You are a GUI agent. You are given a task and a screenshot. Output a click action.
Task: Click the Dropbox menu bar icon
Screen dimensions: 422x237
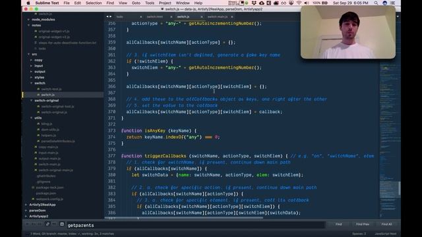254,3
